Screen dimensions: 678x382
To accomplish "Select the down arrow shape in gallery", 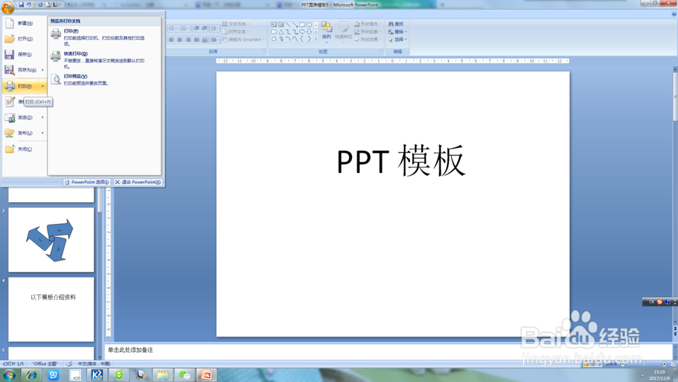I will pyautogui.click(x=308, y=32).
